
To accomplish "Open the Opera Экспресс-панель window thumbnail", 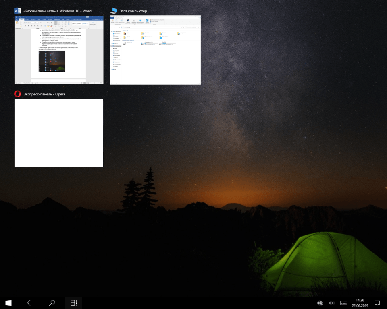I will 59,133.
